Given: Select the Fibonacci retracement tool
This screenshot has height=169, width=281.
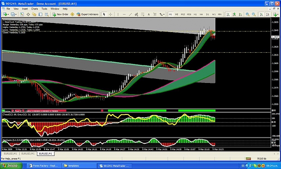Looking at the screenshot, I should pos(143,14).
